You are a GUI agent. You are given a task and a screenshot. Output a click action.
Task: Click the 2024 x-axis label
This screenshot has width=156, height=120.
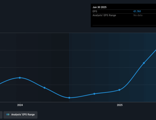click(20, 105)
